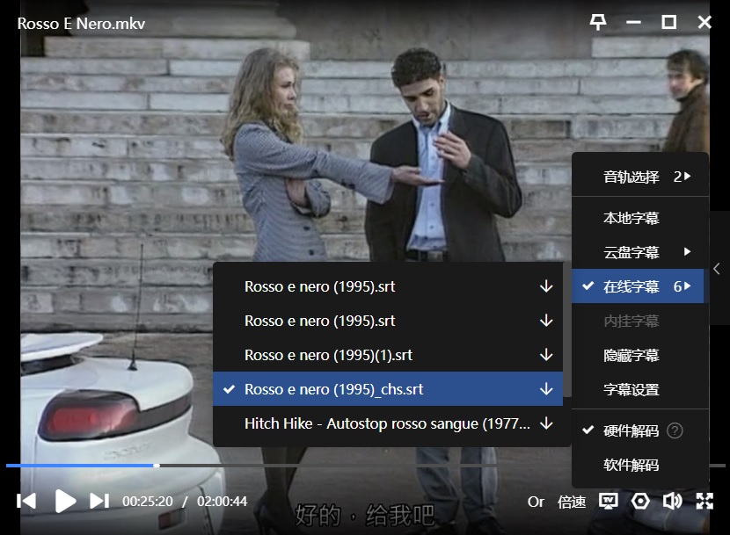Download the Hitch Hike subtitle file
This screenshot has width=730, height=535.
pyautogui.click(x=546, y=423)
